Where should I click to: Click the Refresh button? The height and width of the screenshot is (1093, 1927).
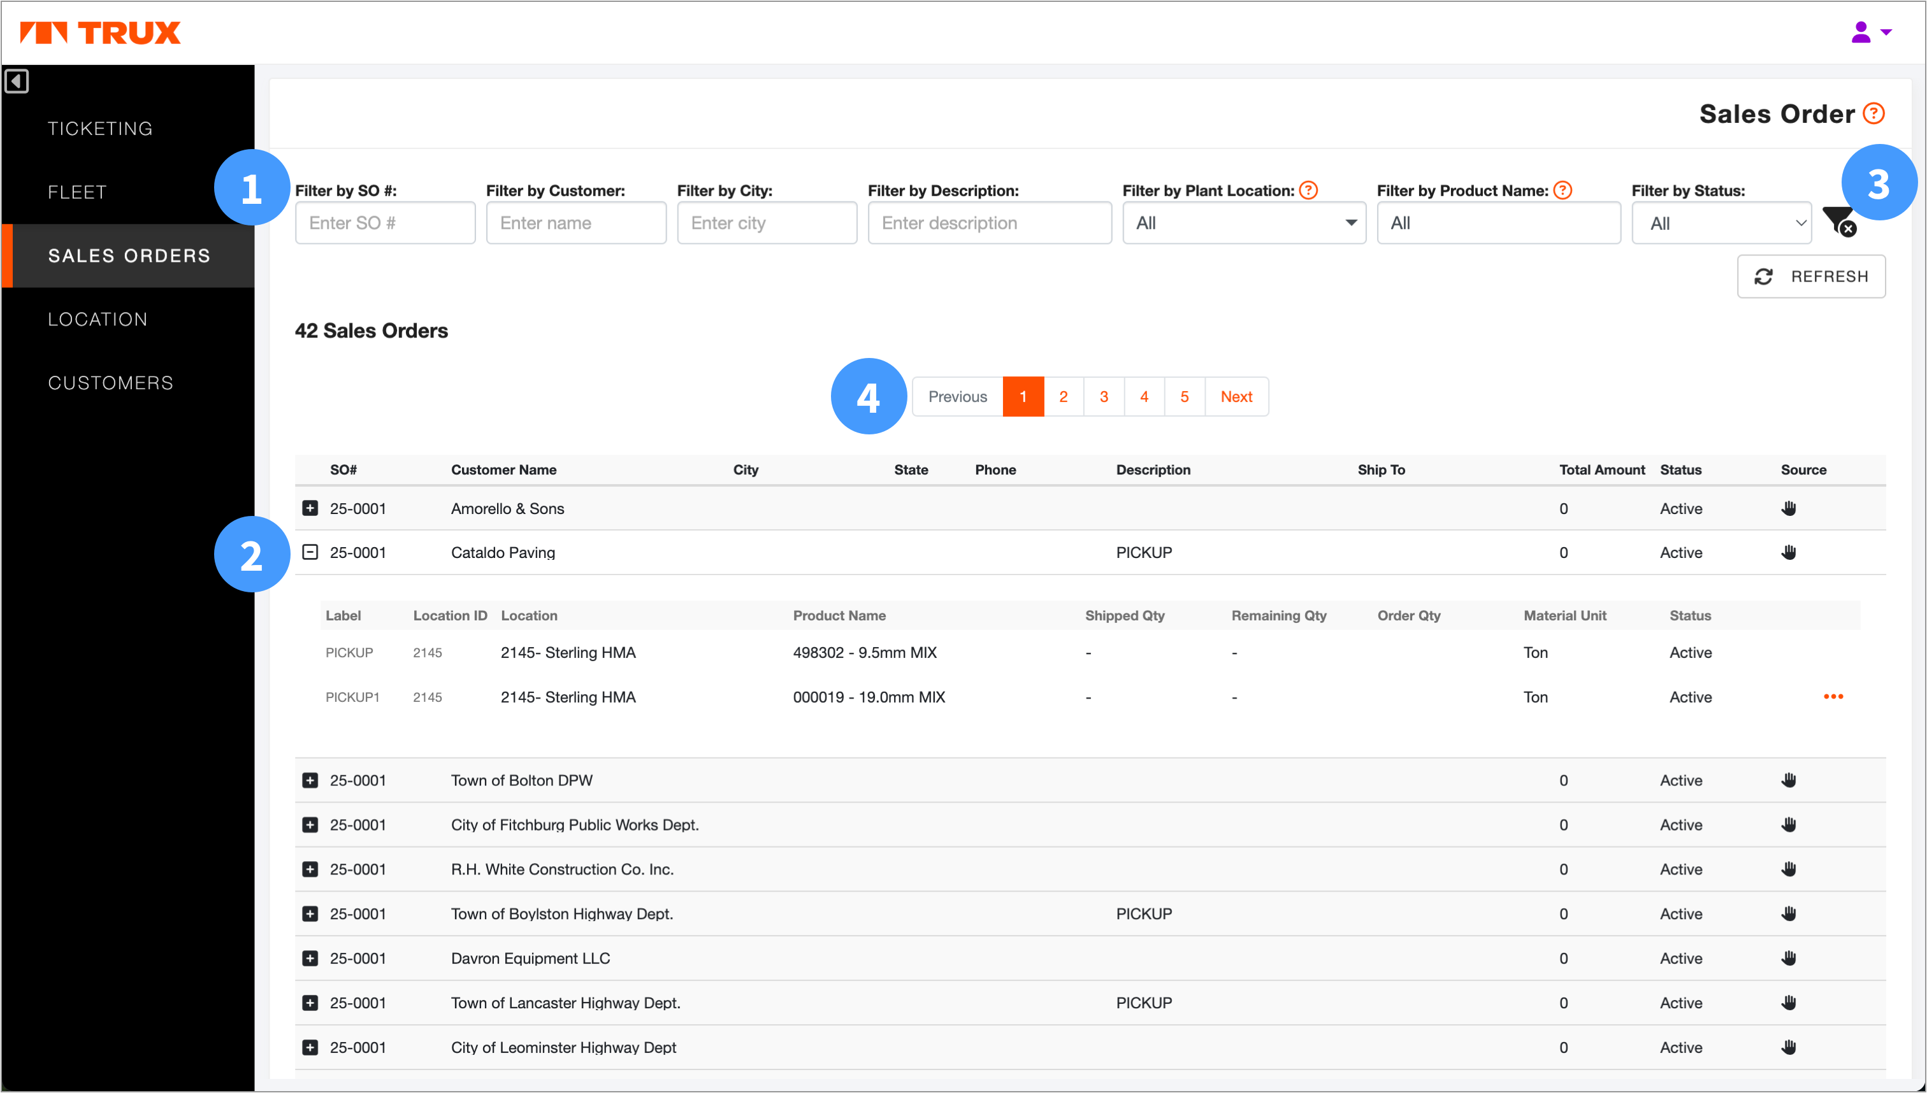pyautogui.click(x=1810, y=276)
